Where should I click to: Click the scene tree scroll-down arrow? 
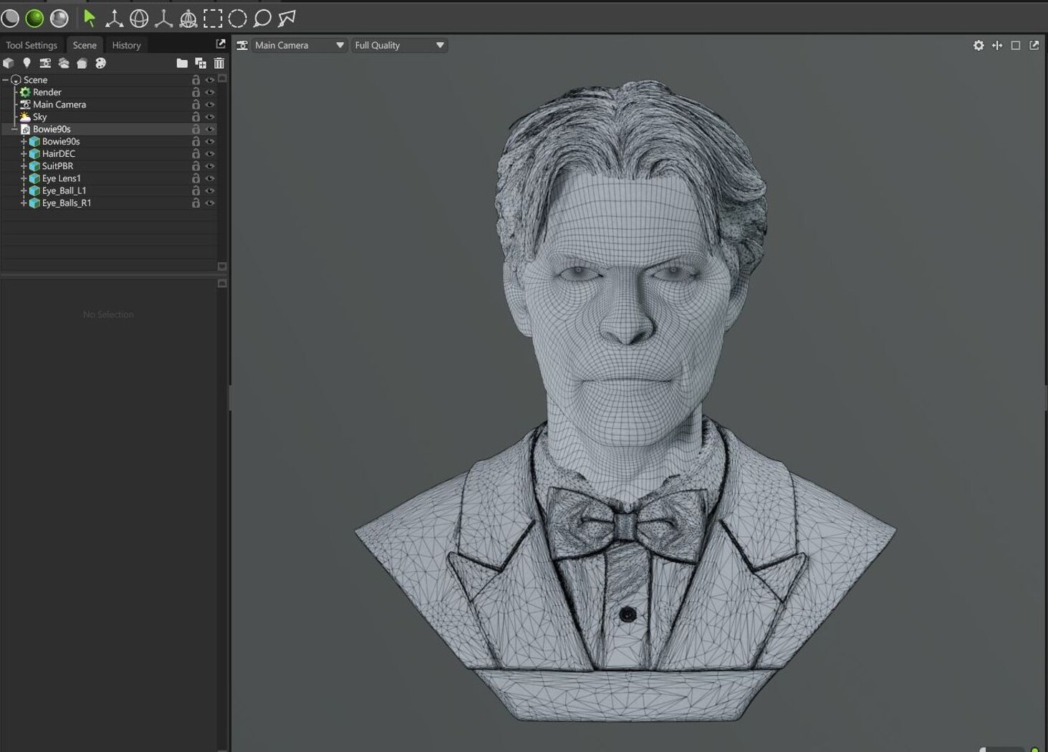point(222,266)
